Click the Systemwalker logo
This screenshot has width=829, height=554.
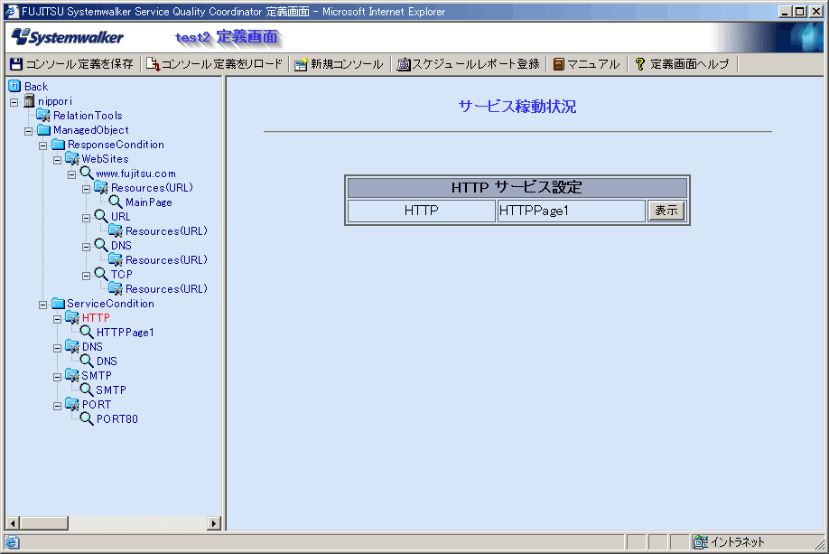(x=67, y=37)
